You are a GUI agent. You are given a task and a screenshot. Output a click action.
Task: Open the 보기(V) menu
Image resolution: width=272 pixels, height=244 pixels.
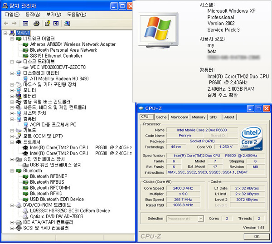[53, 15]
